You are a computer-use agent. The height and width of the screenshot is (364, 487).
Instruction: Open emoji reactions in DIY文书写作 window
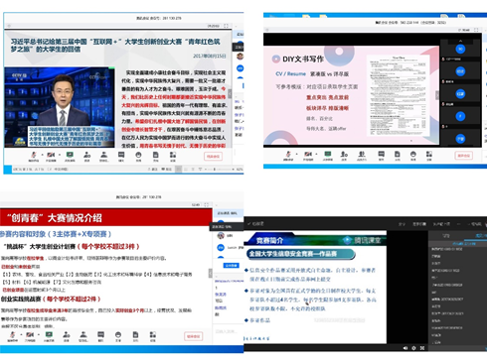coord(413,155)
